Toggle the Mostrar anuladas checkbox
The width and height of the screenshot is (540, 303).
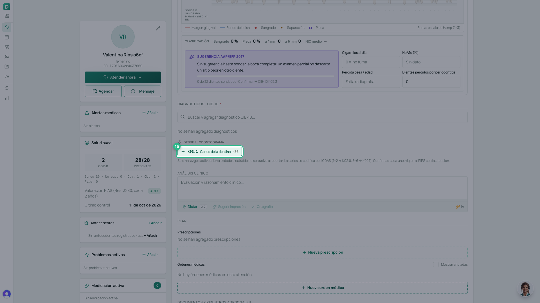tap(436, 265)
